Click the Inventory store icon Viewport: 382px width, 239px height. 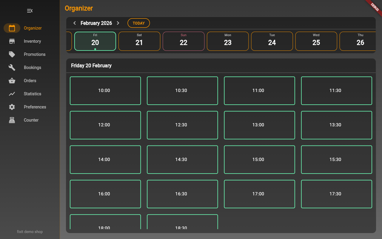click(12, 41)
